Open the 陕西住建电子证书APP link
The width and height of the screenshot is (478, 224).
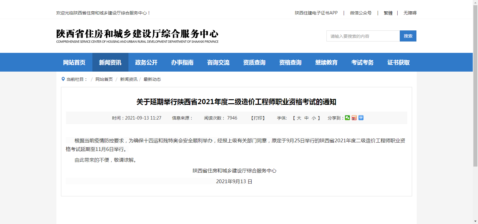pos(316,13)
